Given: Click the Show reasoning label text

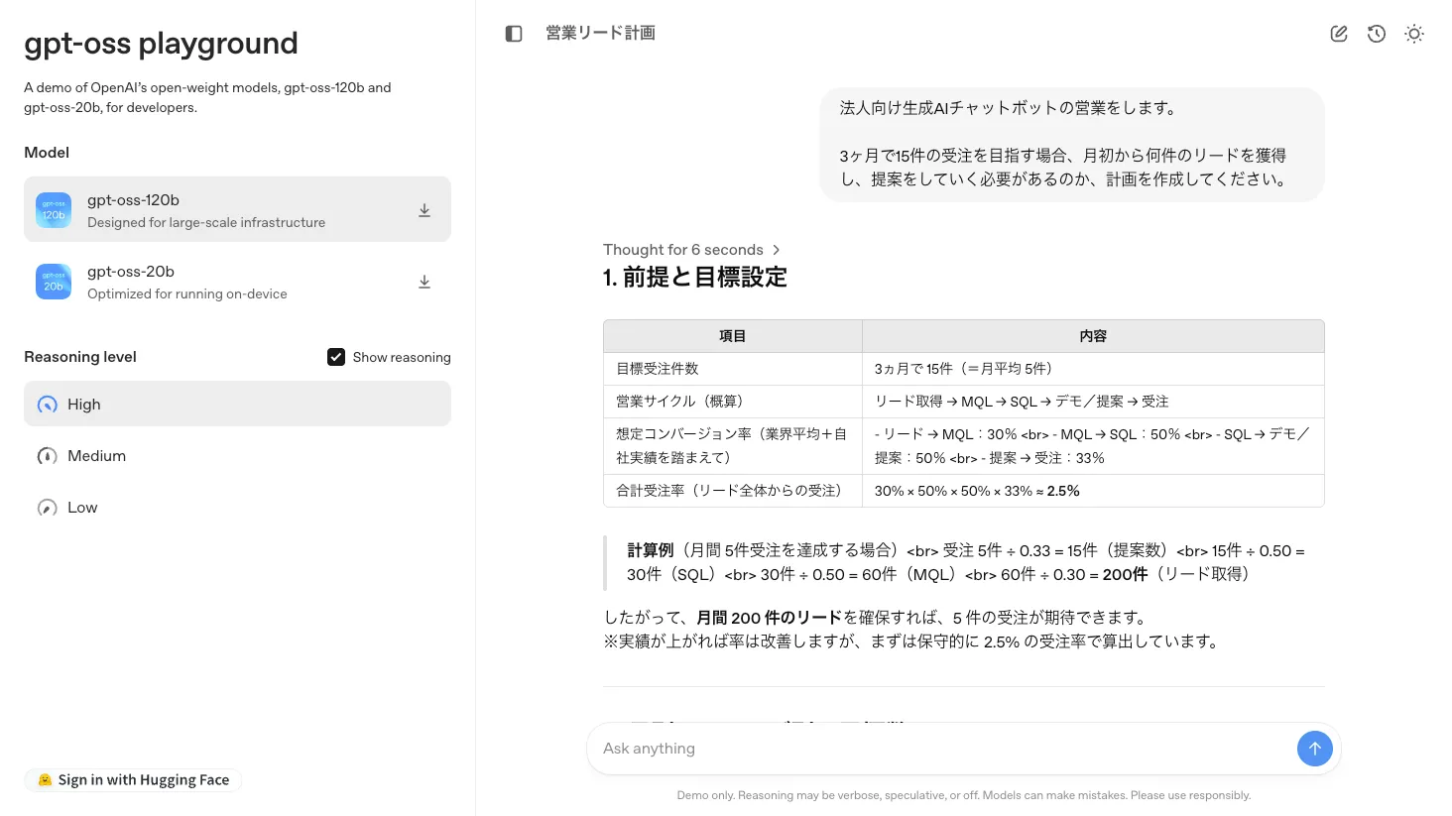Looking at the screenshot, I should pos(402,357).
